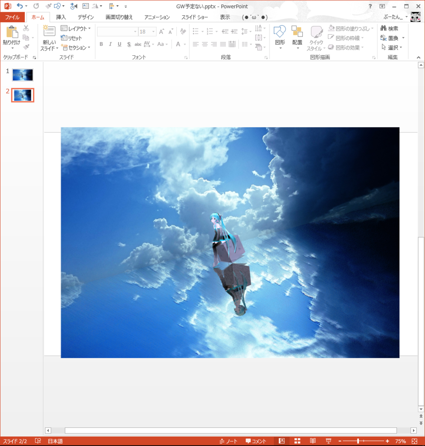This screenshot has height=446, width=425.
Task: Toggle Italic formatting
Action: pyautogui.click(x=110, y=44)
